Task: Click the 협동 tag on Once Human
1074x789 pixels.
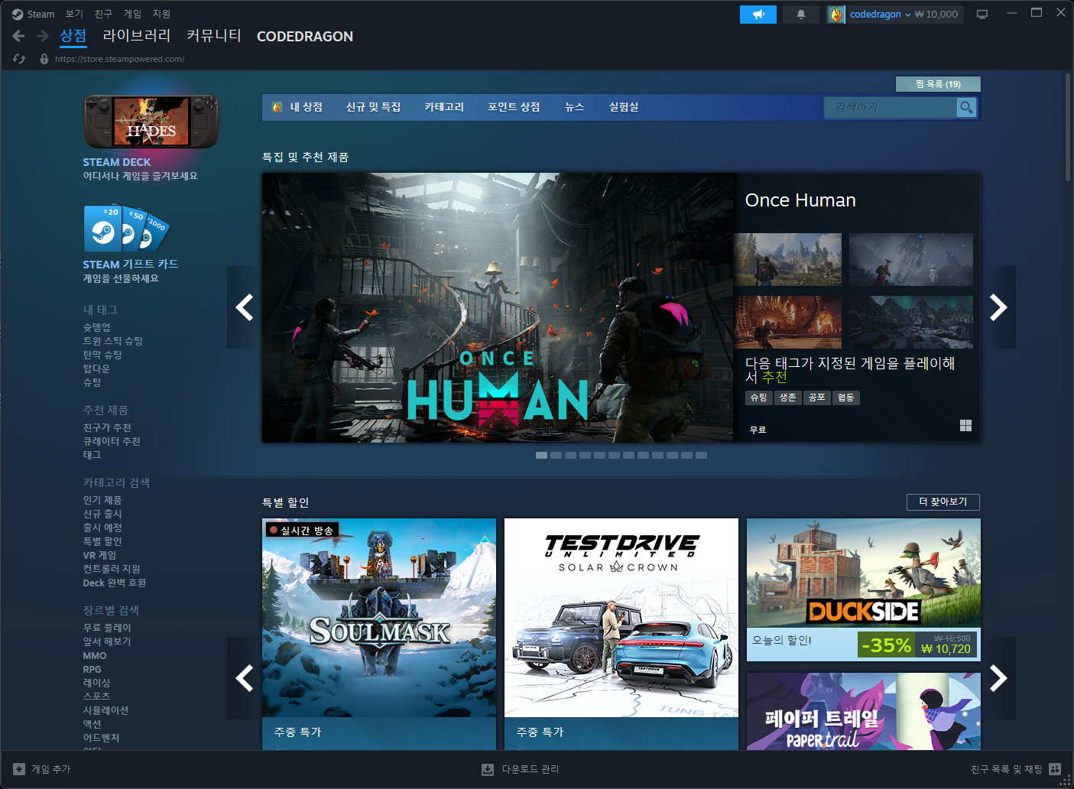Action: pos(845,398)
